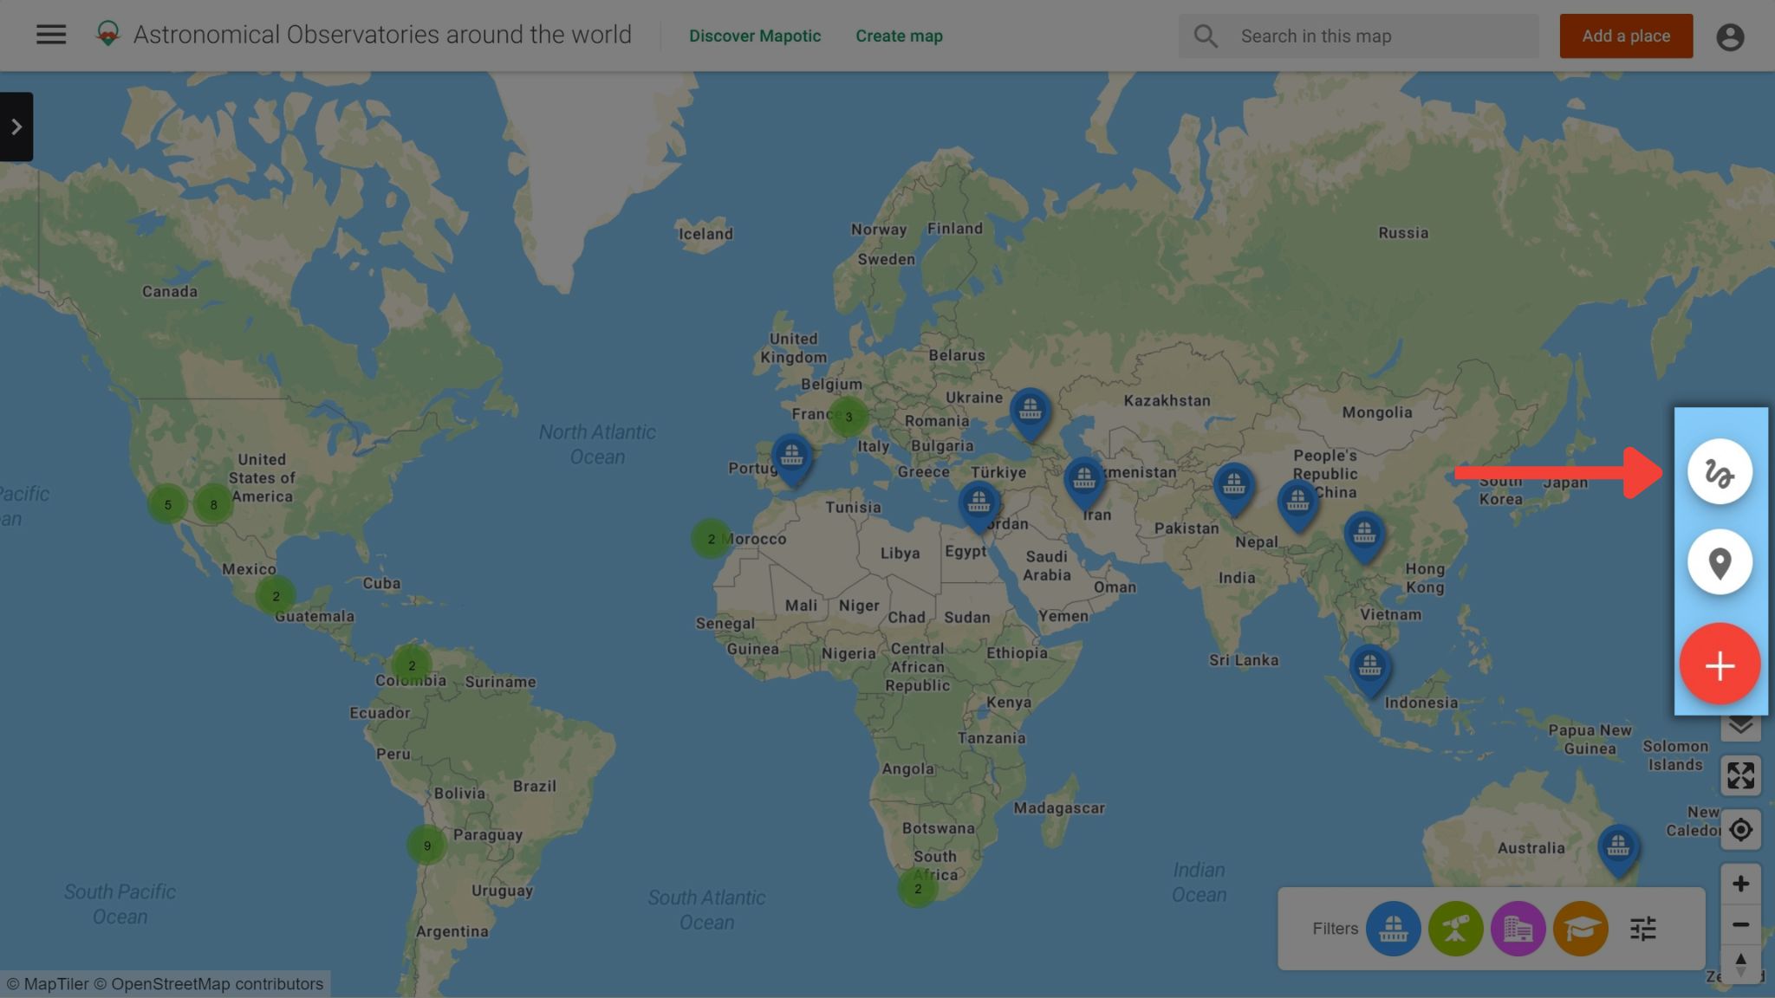Click the Add a place button
The width and height of the screenshot is (1775, 998).
1626,36
